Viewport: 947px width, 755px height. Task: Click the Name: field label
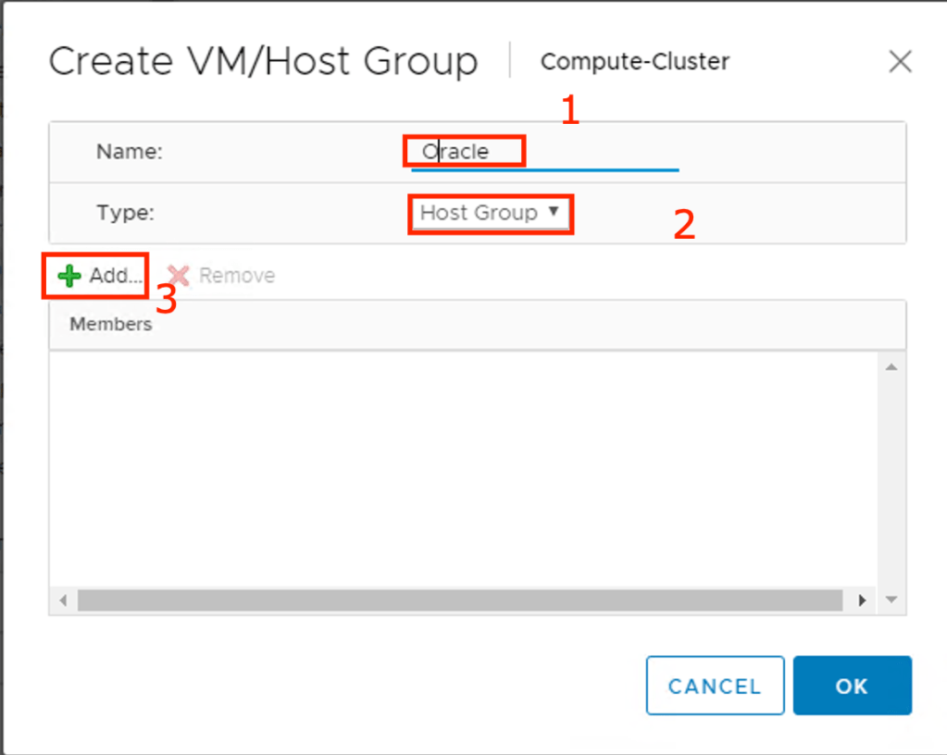130,152
